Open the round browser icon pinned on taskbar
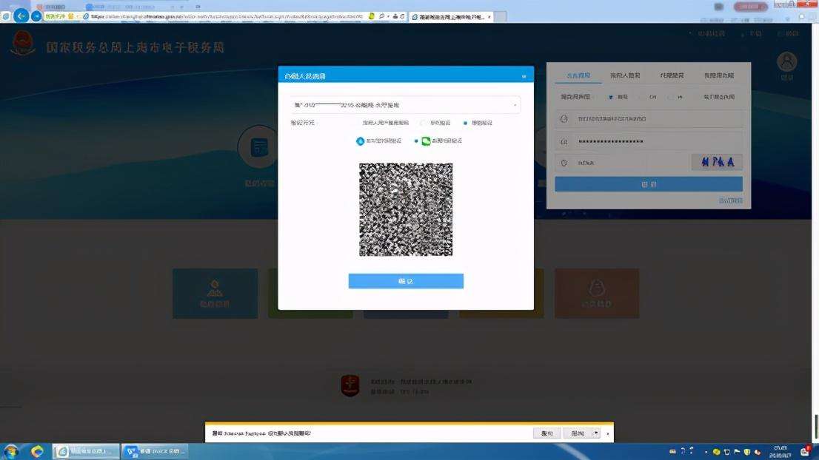 (36, 451)
